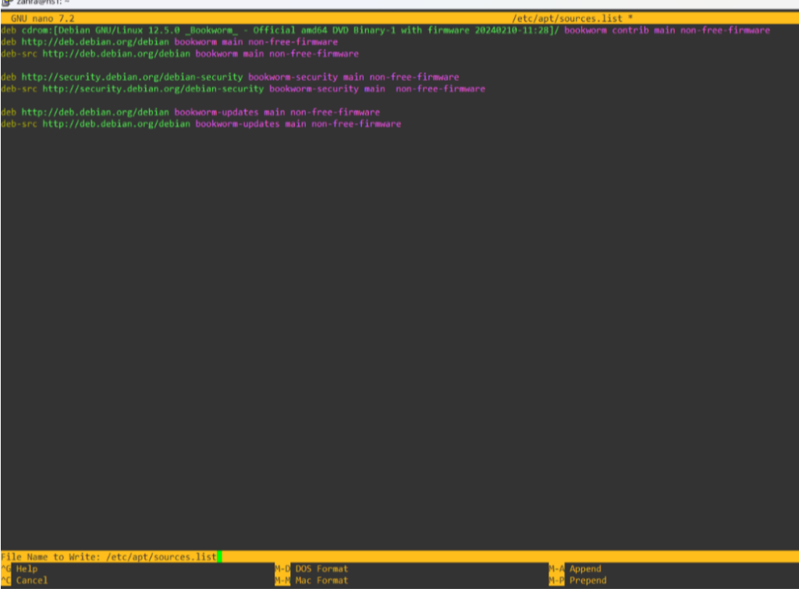Toggle DOS Format for saving
799x589 pixels.
click(321, 569)
